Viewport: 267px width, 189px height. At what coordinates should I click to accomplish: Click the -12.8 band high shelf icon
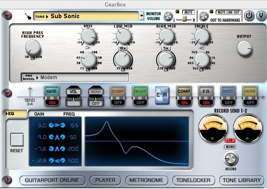57,160
